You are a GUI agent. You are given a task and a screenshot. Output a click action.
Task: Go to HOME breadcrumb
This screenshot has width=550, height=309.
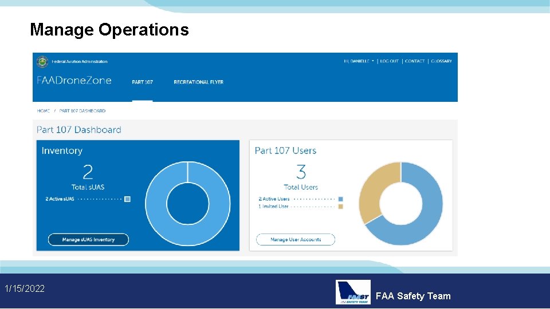click(x=44, y=110)
